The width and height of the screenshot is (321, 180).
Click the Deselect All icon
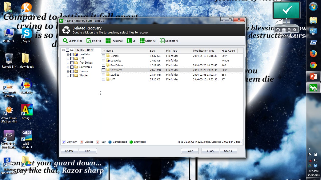pyautogui.click(x=162, y=41)
